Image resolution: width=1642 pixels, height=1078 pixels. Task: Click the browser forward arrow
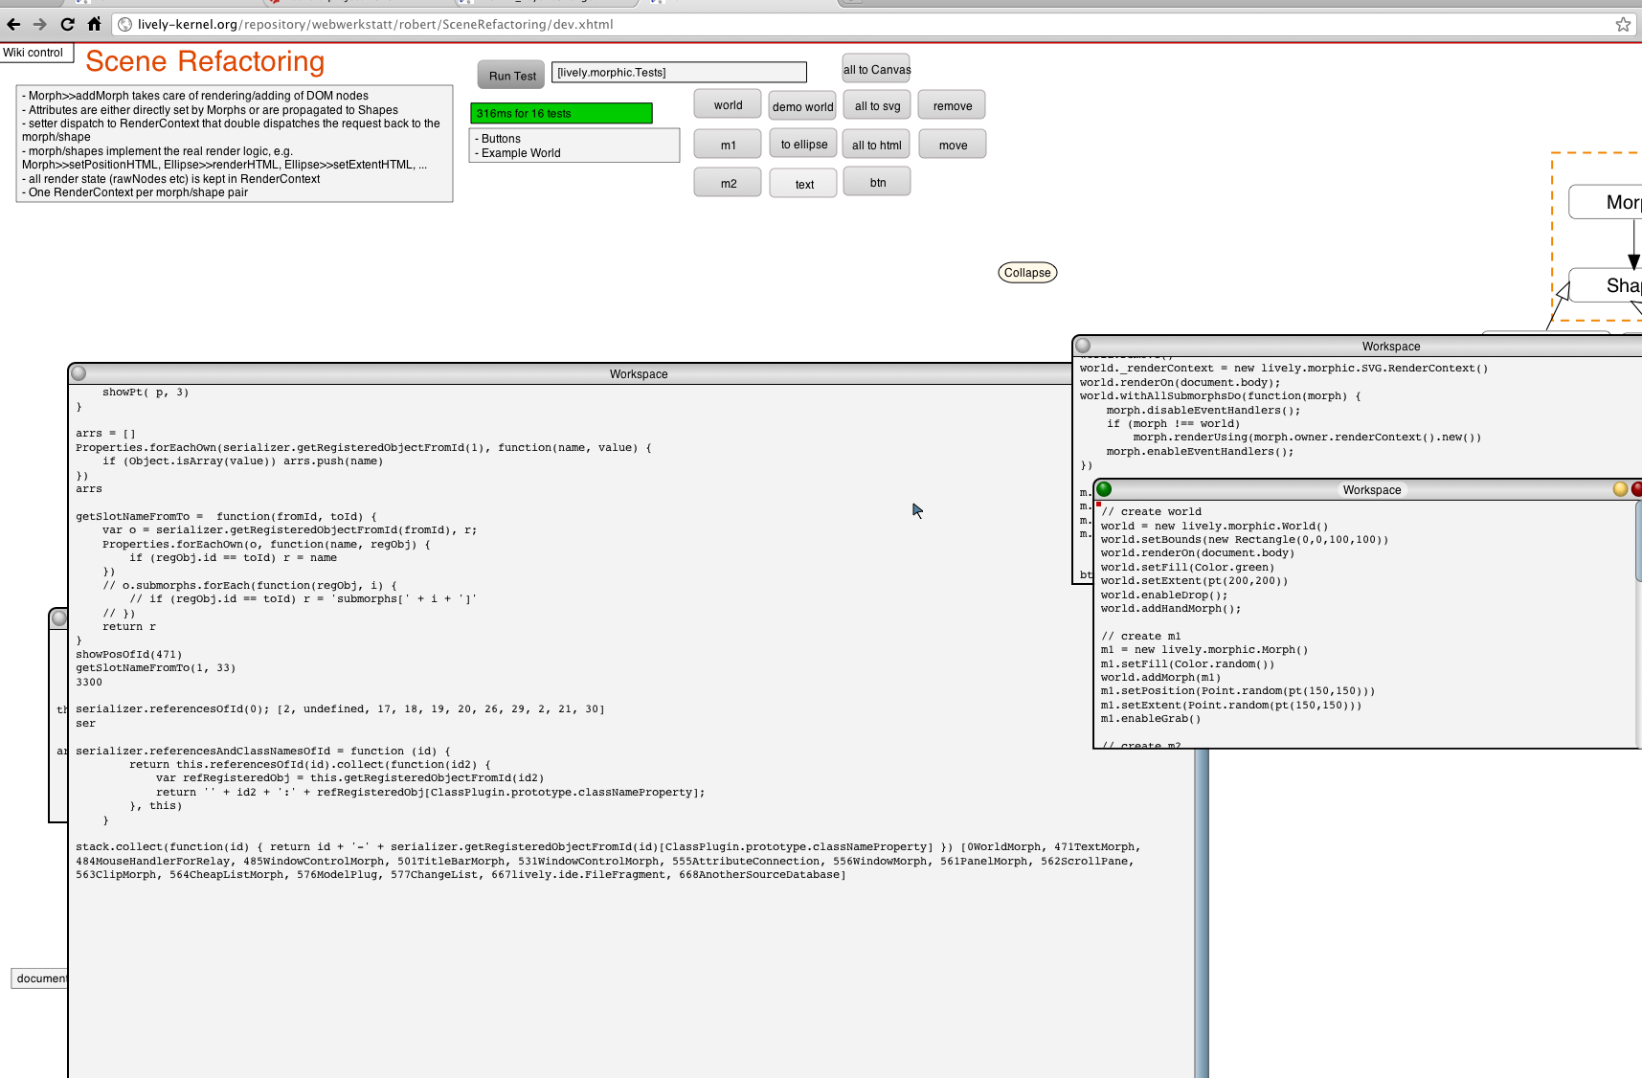(39, 24)
